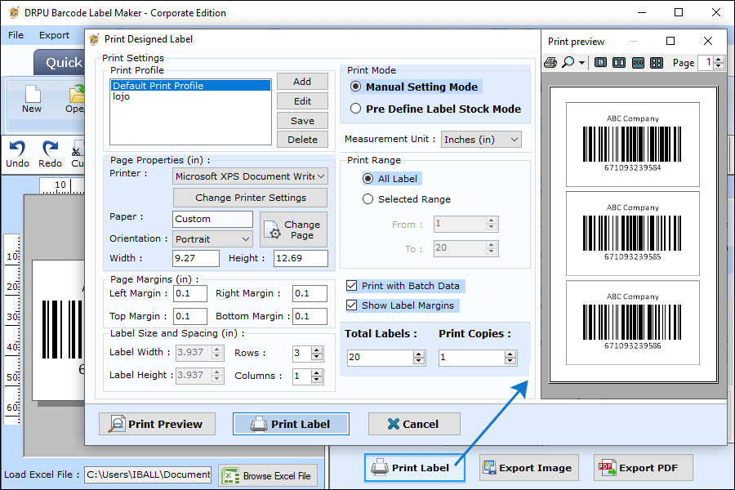
Task: Toggle Show Label Margins checkbox
Action: coord(351,305)
